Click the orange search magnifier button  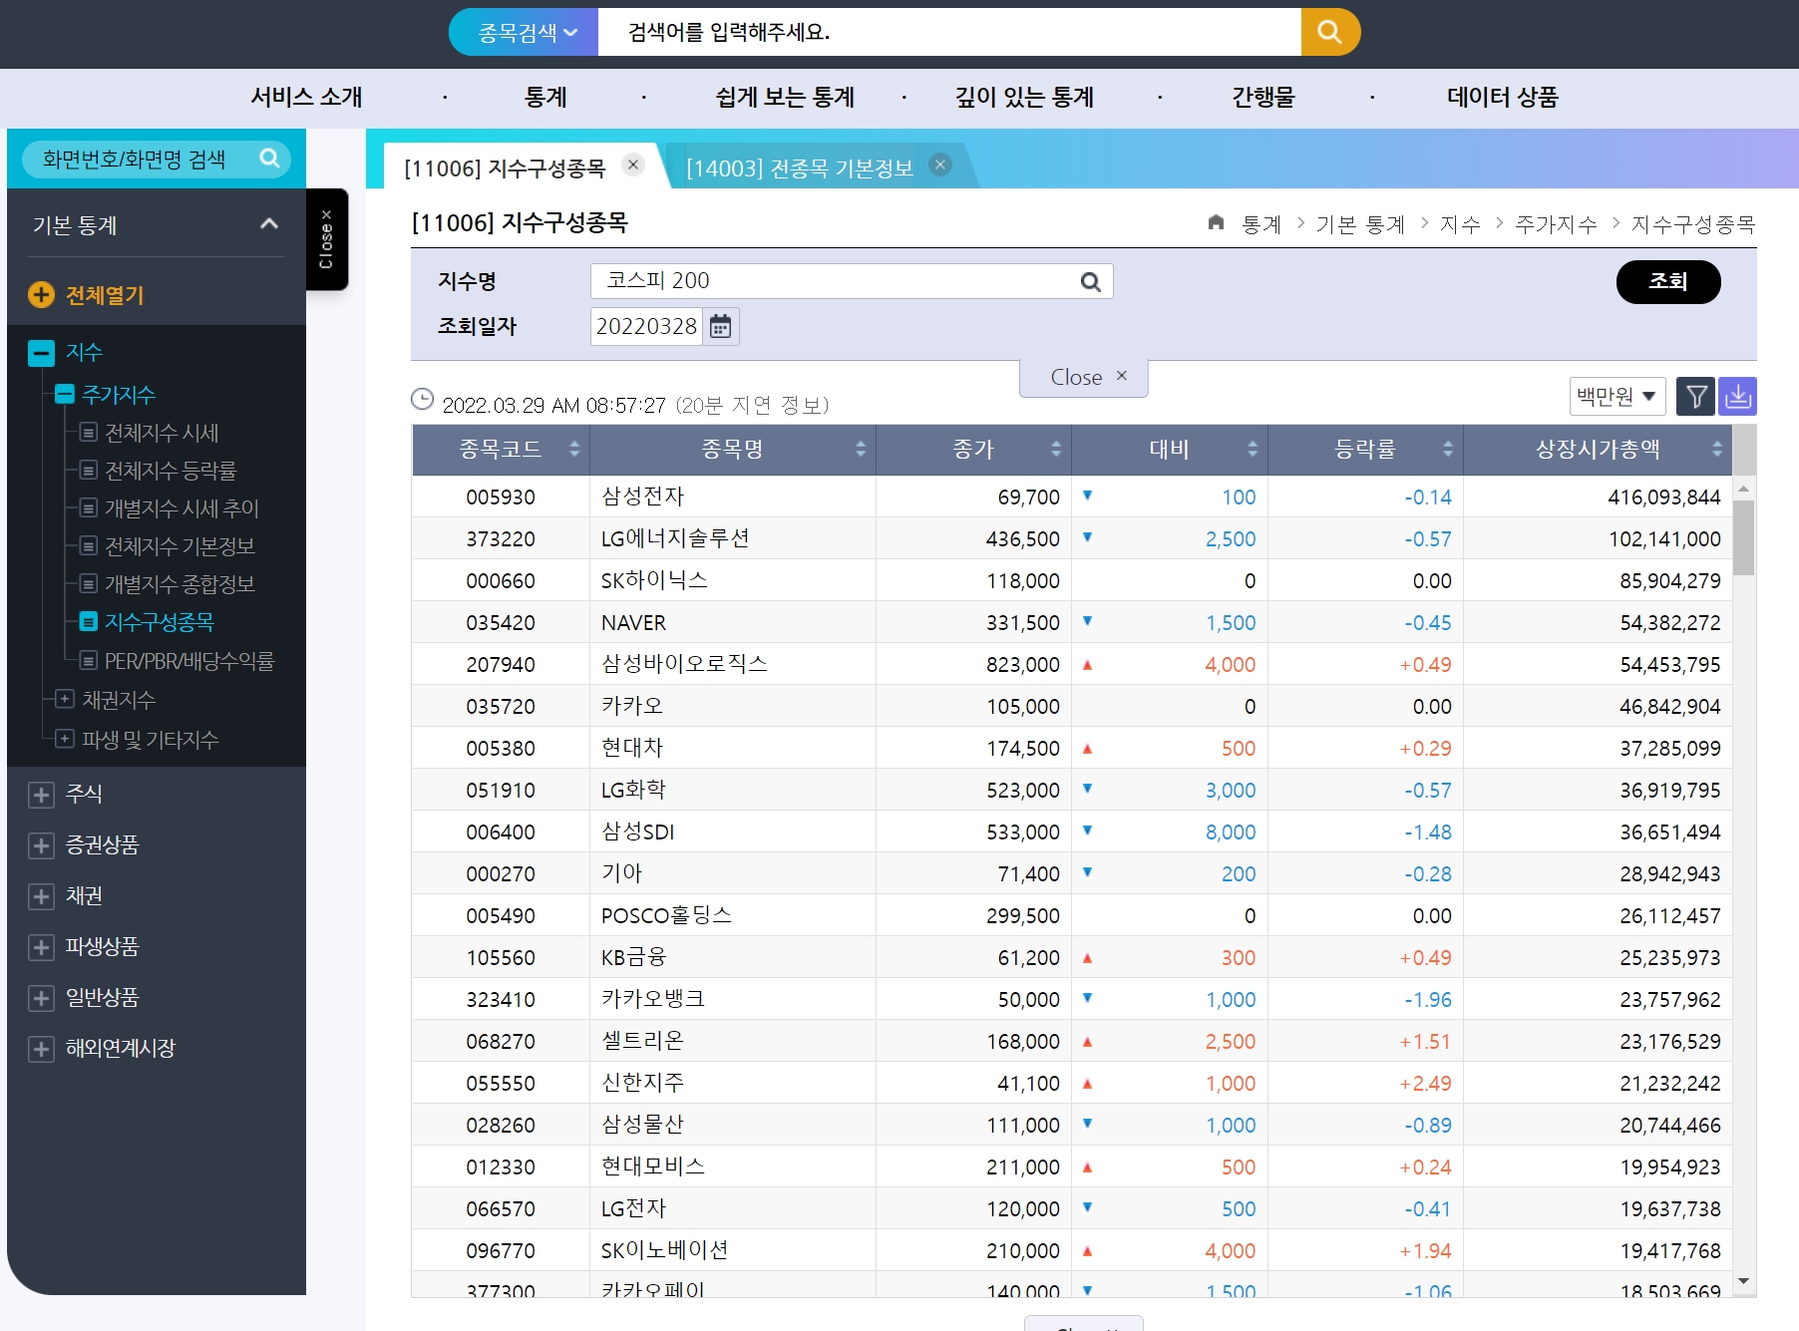(x=1329, y=32)
